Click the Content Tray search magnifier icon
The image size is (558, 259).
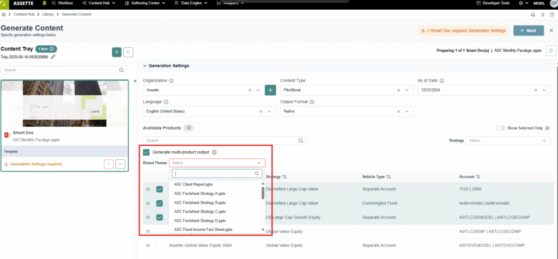point(122,70)
